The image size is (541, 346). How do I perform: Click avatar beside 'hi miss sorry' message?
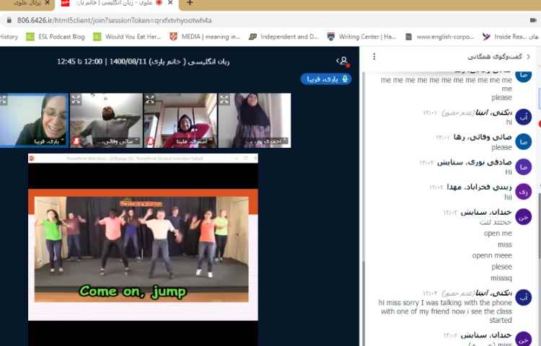(x=524, y=298)
